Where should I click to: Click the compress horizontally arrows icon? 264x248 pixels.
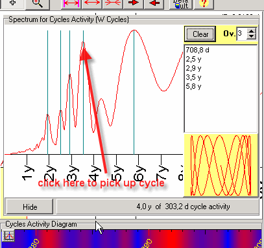tap(113, 4)
